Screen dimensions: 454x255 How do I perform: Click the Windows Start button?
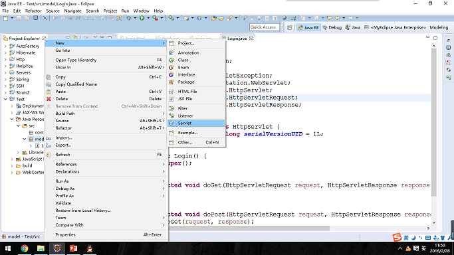tap(8, 248)
